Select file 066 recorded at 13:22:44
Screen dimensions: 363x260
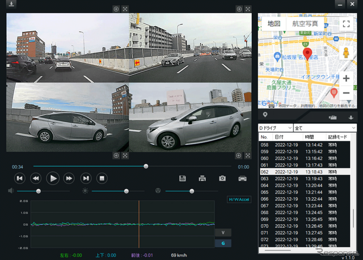[x=304, y=199]
